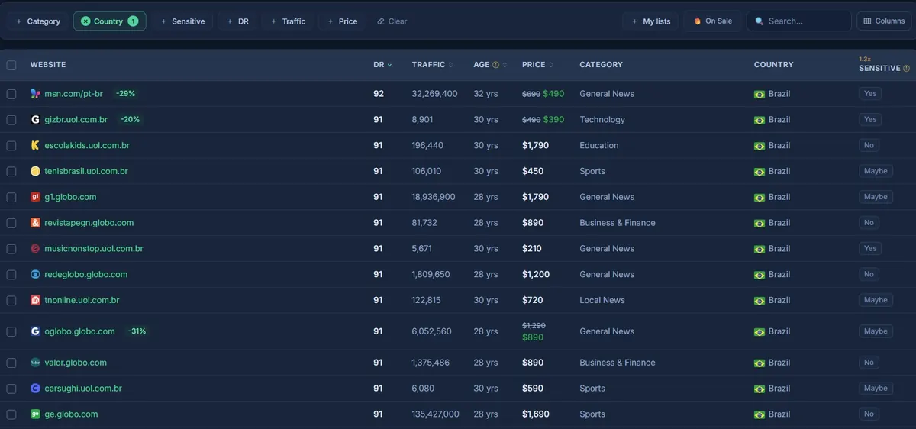Click the Local News category cell
This screenshot has width=916, height=429.
coord(602,301)
